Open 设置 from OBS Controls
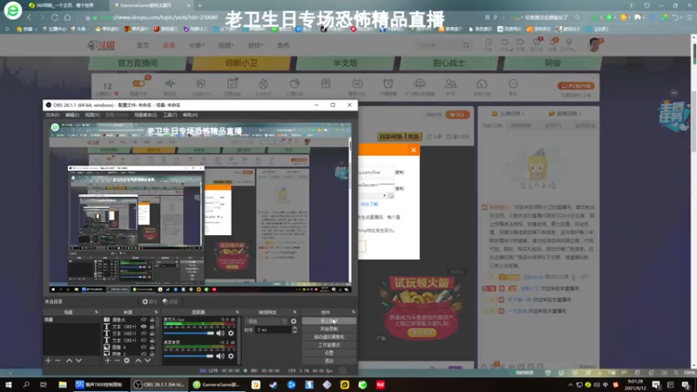Viewport: 697px width, 392px height. coord(329,353)
